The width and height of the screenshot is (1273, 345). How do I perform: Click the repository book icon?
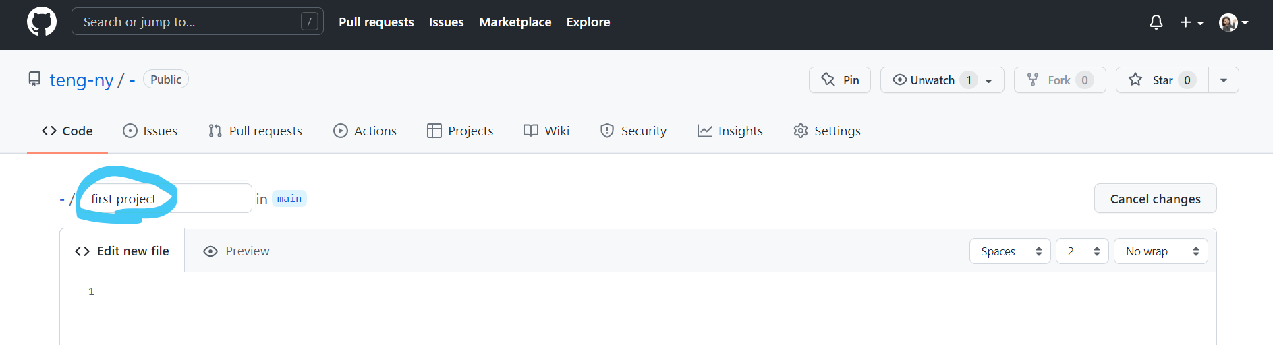pyautogui.click(x=34, y=80)
